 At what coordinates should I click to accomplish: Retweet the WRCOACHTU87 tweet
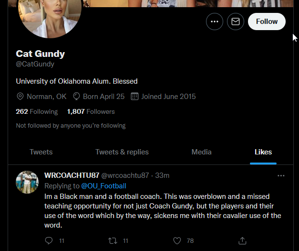[x=113, y=241]
